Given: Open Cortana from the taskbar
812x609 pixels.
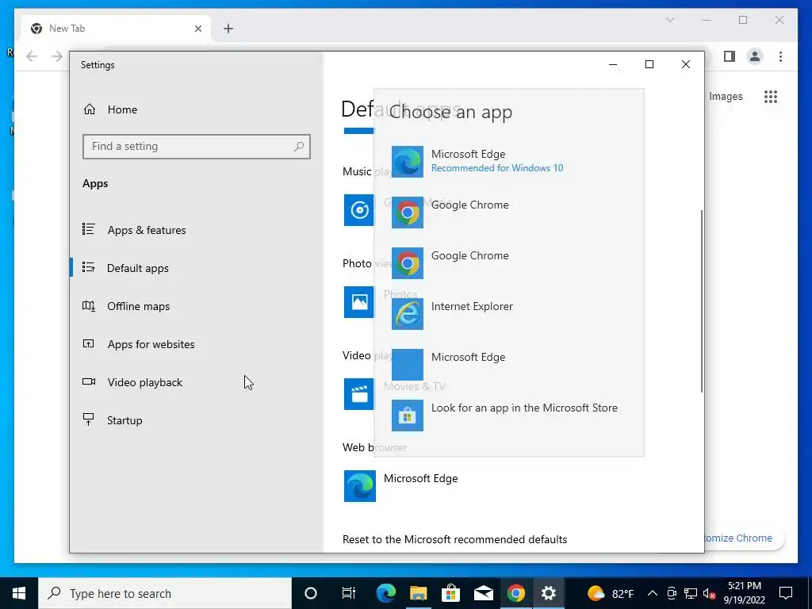Looking at the screenshot, I should [x=310, y=593].
